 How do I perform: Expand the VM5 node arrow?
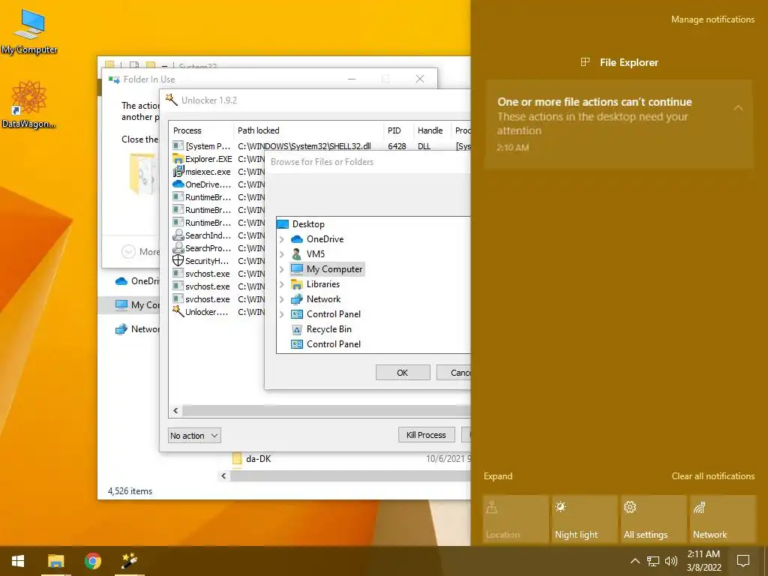282,254
